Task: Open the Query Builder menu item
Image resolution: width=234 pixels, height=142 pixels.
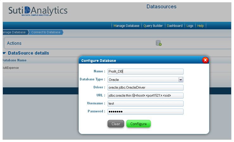Action: (153, 26)
